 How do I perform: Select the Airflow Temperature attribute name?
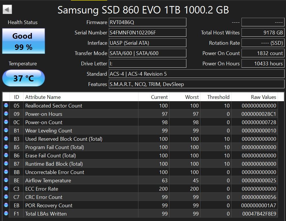48,180
